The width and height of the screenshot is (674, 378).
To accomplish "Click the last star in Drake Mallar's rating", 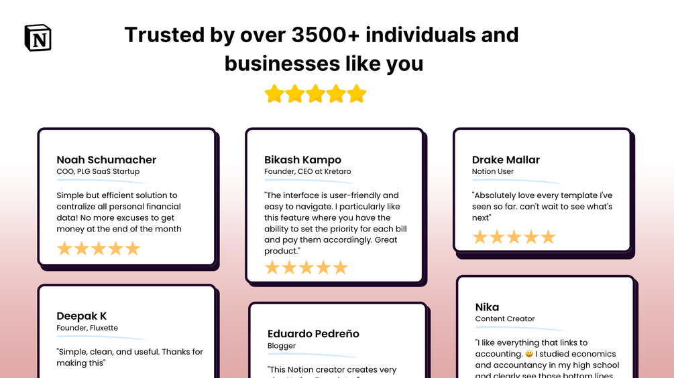I will pos(549,237).
